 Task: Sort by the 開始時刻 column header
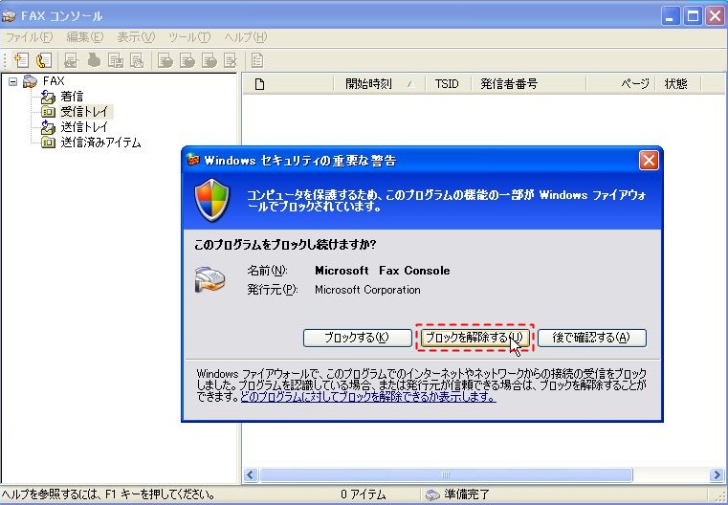coord(379,84)
